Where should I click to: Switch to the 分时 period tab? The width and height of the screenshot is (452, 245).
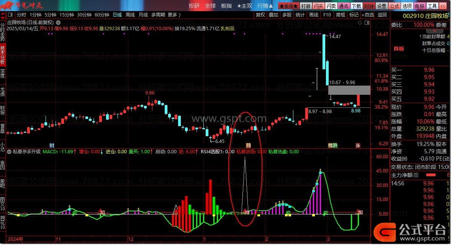tap(21, 15)
